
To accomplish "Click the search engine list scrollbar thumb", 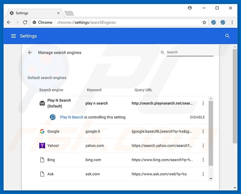I will [x=211, y=133].
